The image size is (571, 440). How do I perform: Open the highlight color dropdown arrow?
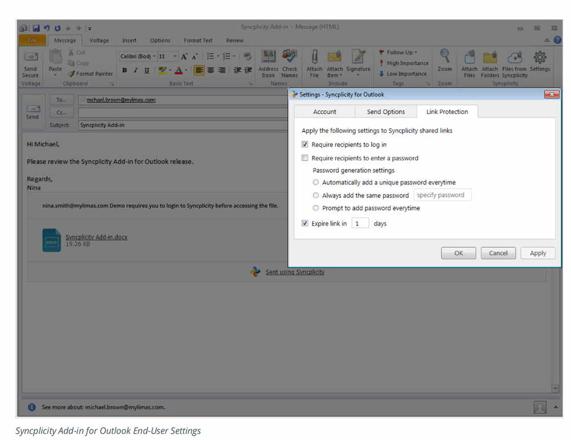[x=170, y=70]
